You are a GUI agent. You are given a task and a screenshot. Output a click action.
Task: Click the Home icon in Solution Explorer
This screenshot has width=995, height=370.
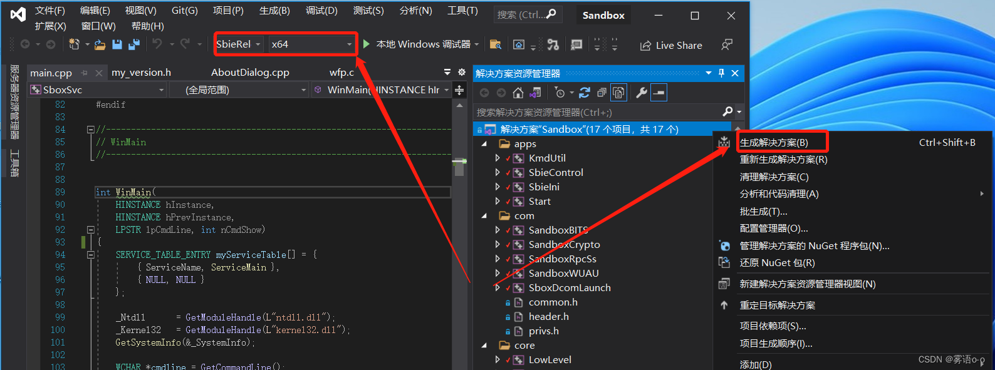click(518, 93)
